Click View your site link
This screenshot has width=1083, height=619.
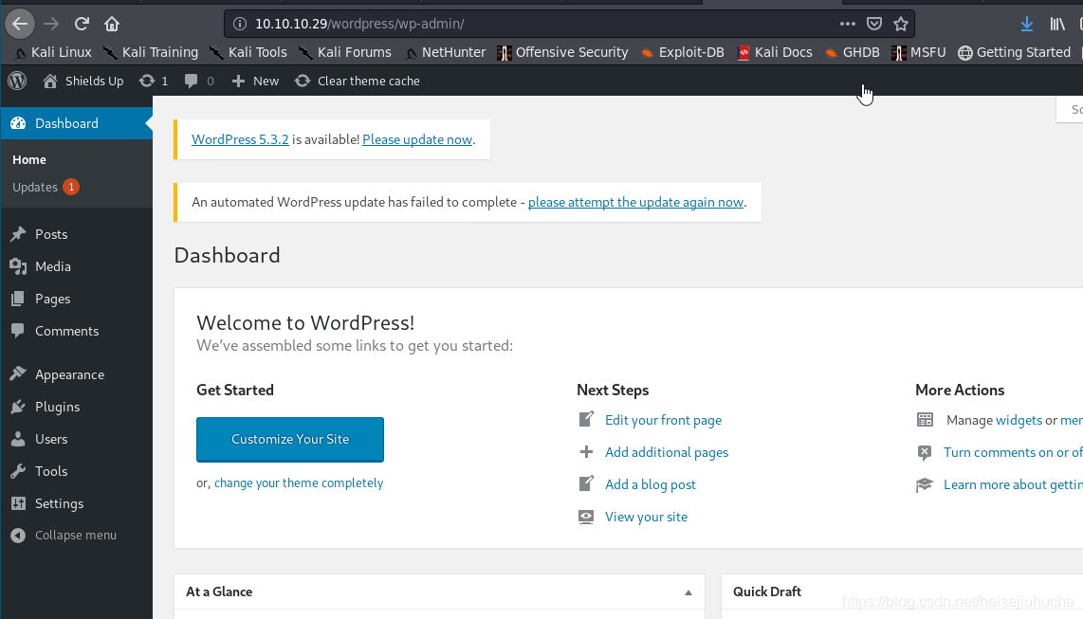pyautogui.click(x=646, y=517)
